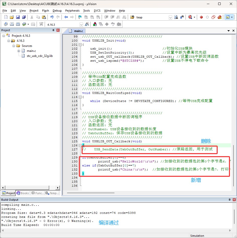Switch to the Books panel tab
Image resolution: width=237 pixels, height=238 pixels.
[23, 193]
